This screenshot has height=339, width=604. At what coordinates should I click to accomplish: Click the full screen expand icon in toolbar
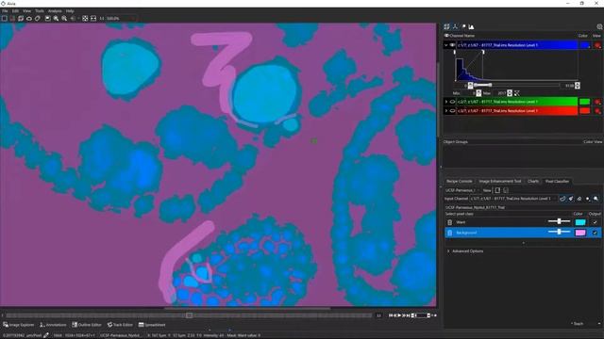coord(93,18)
